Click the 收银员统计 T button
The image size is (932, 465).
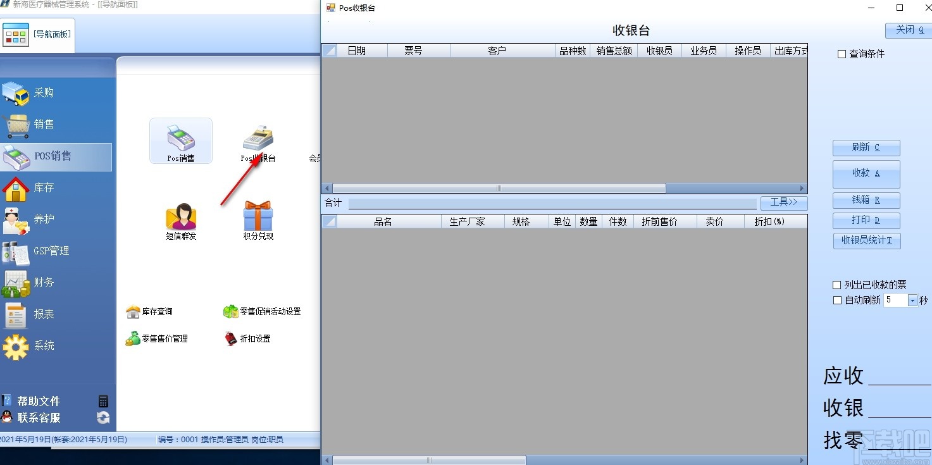[x=866, y=240]
